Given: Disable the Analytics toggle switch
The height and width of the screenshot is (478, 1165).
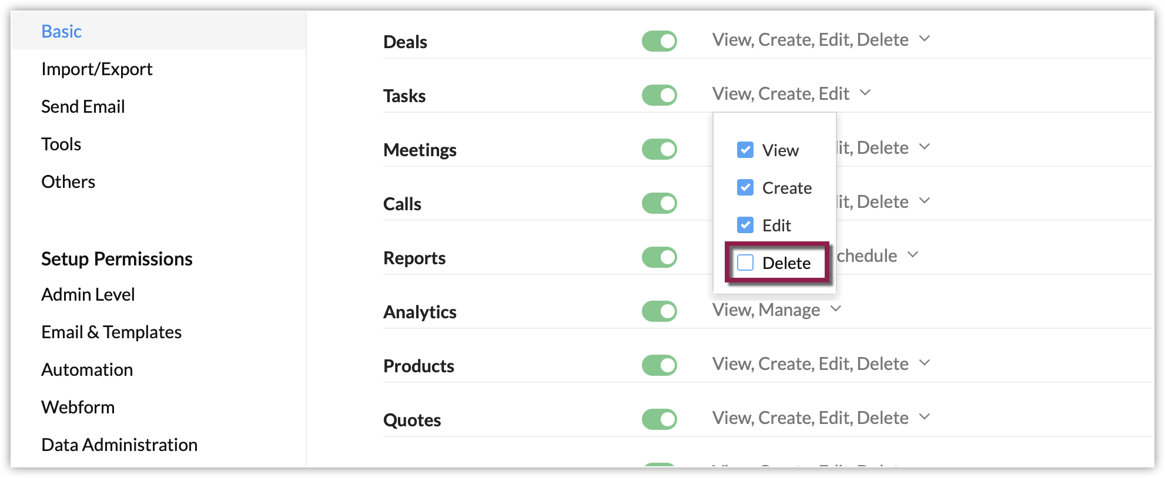Looking at the screenshot, I should click(x=659, y=311).
